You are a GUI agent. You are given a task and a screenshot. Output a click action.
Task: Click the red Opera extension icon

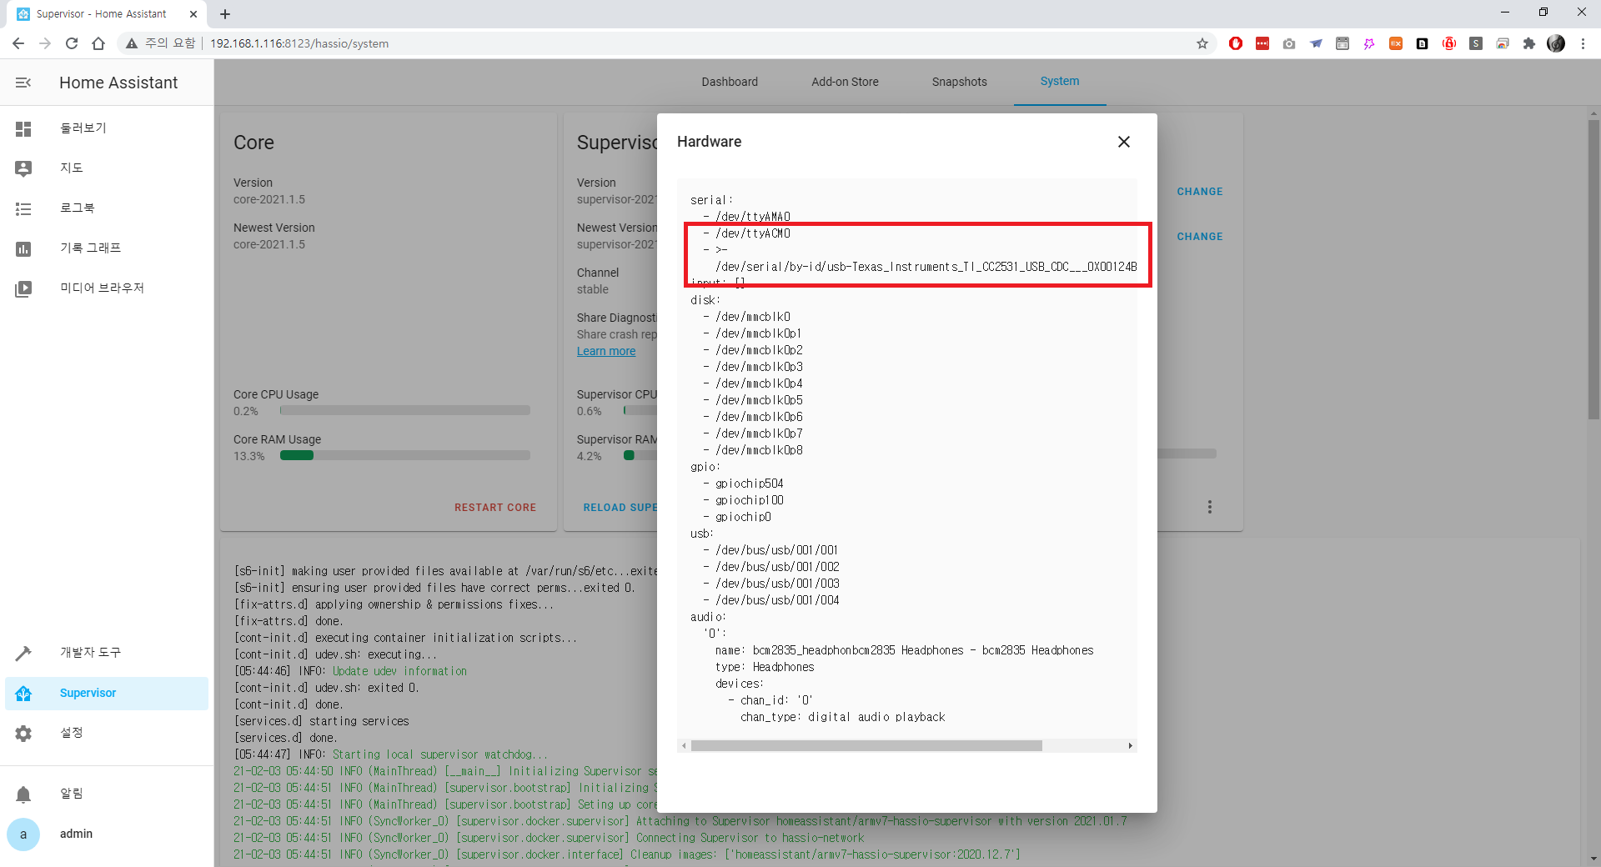(x=1236, y=43)
